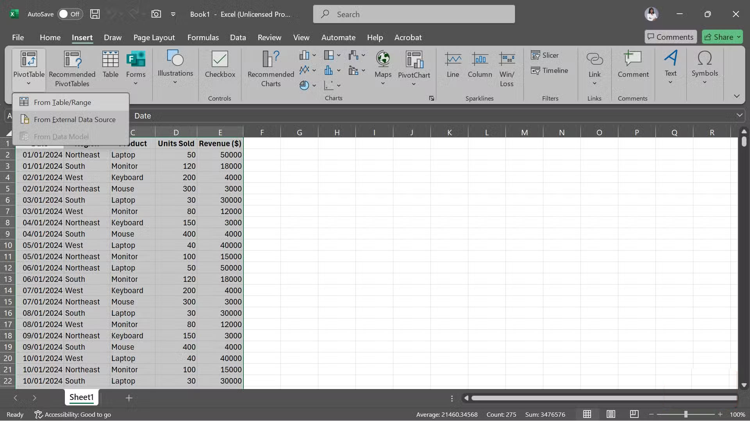Image resolution: width=750 pixels, height=421 pixels.
Task: Switch to the Formulas tab
Action: click(203, 37)
